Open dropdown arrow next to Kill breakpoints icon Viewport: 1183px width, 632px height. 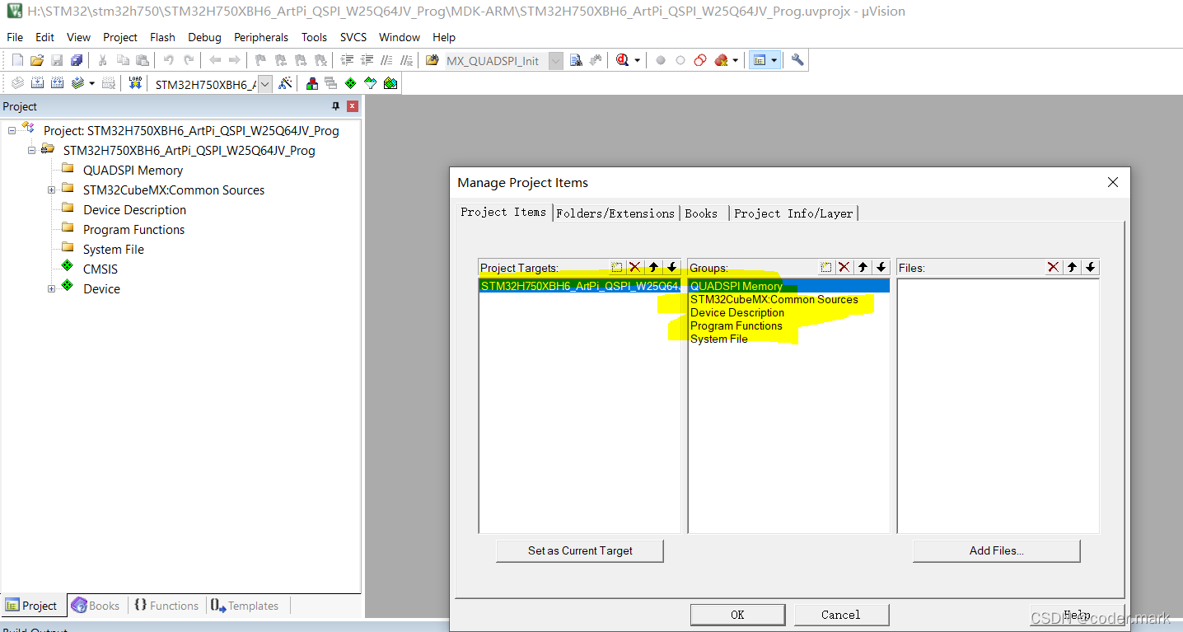tap(736, 60)
